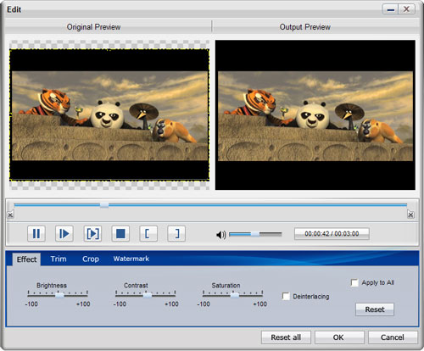
Task: Enable the Deinterlacing checkbox
Action: point(286,296)
